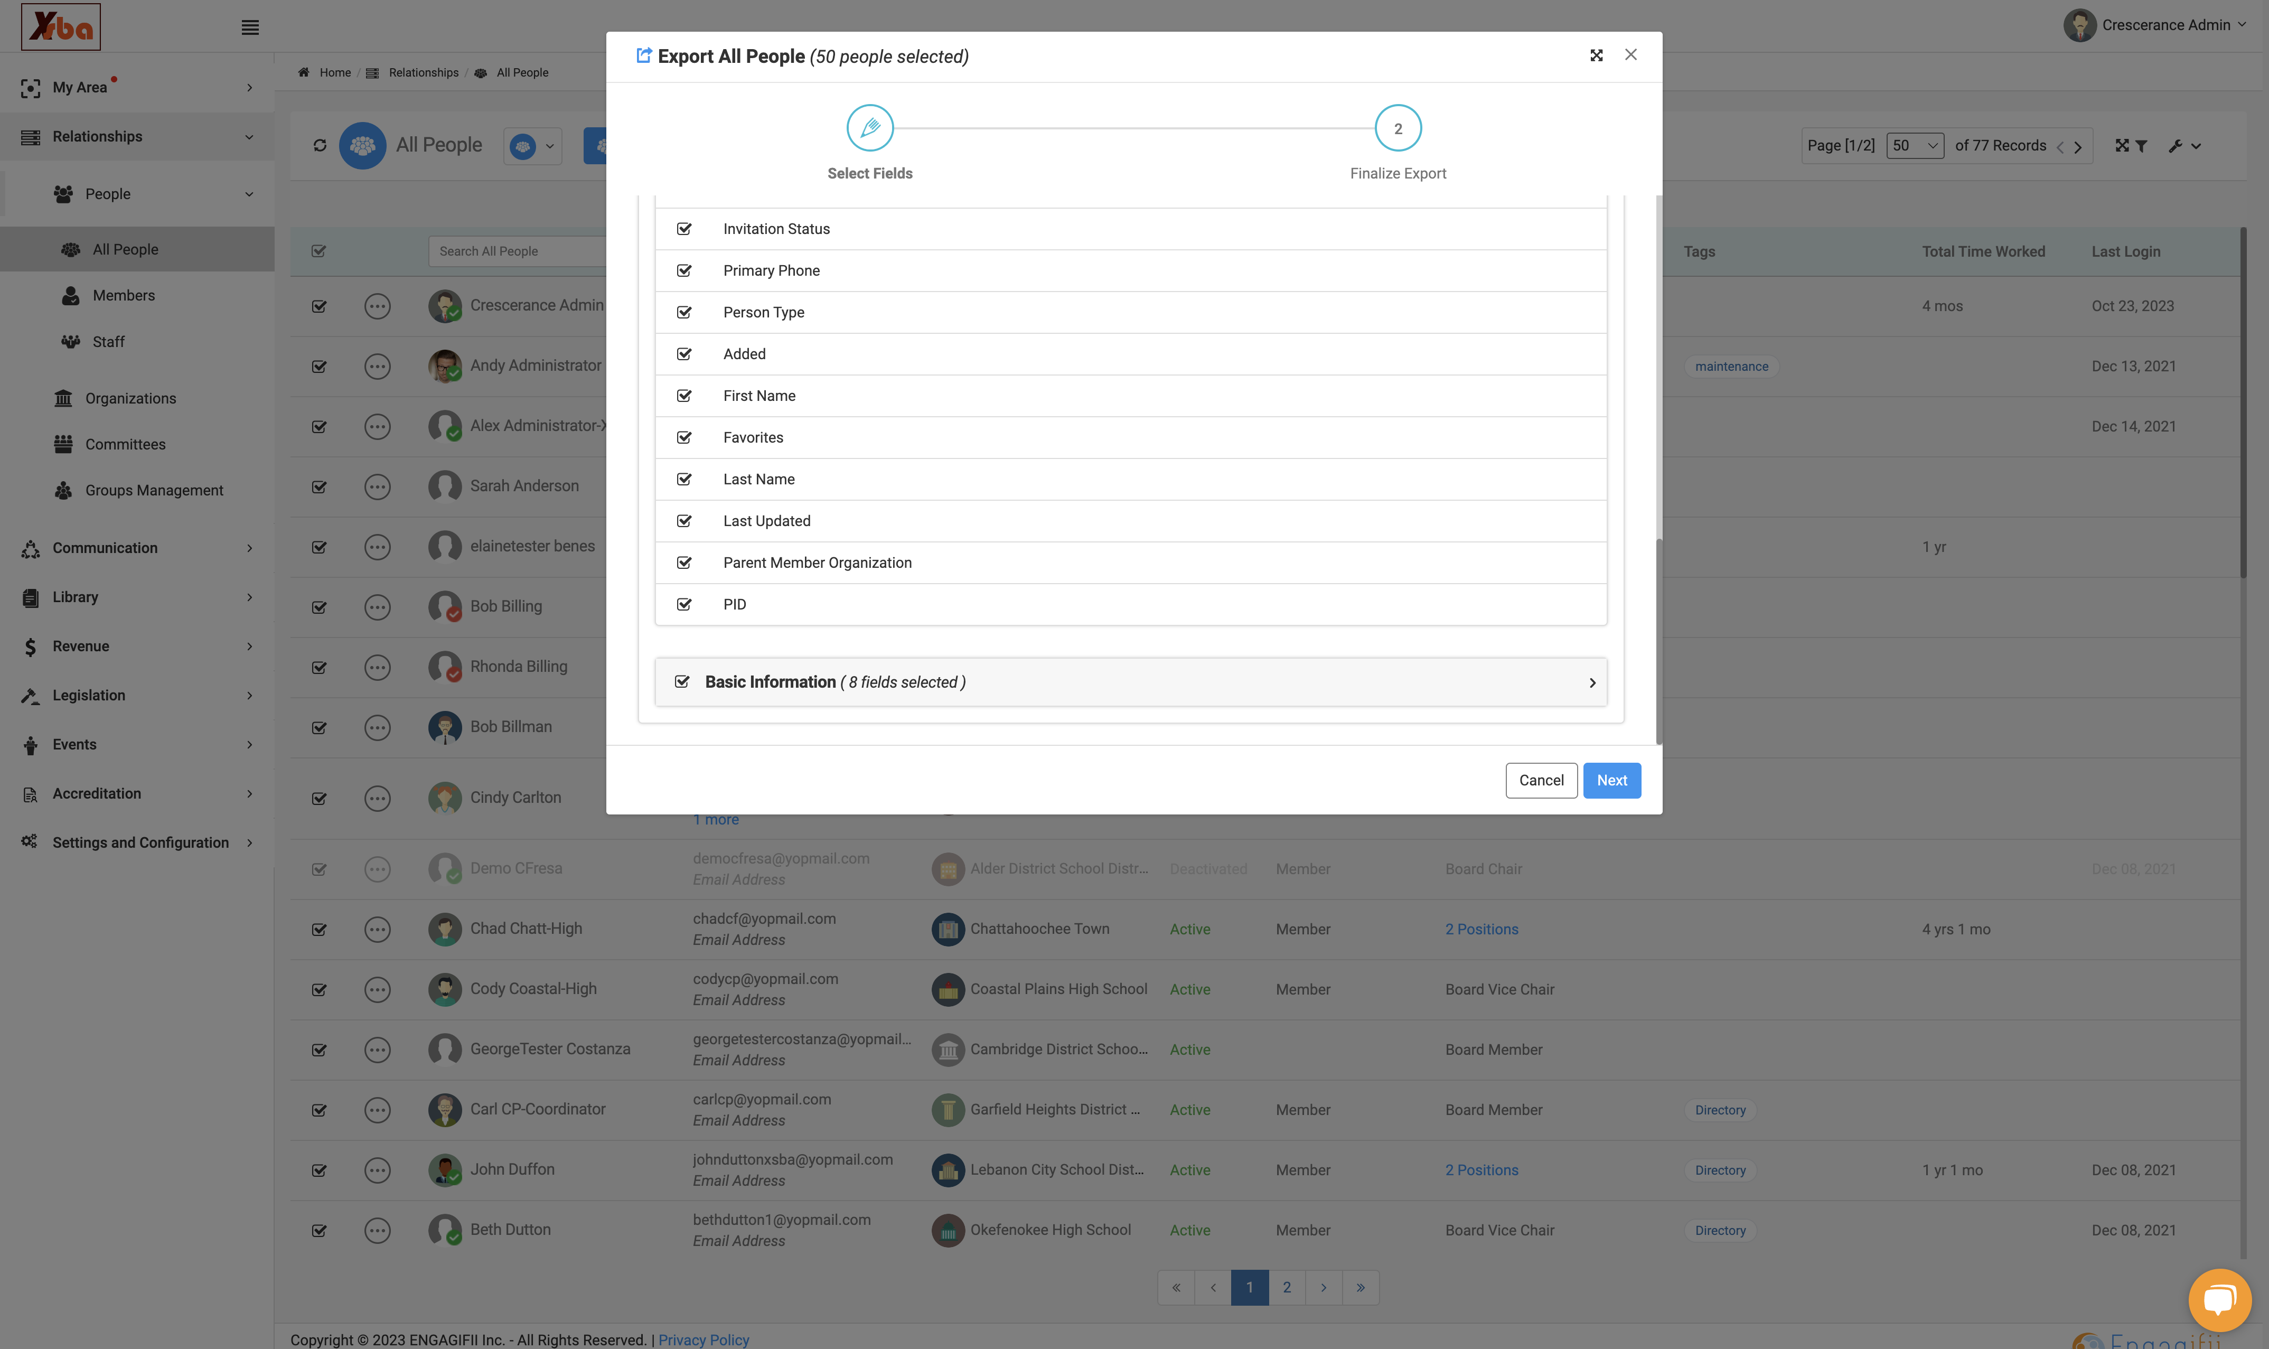Open John Duffon's 2 Positions link
This screenshot has height=1349, width=2269.
[x=1481, y=1170]
